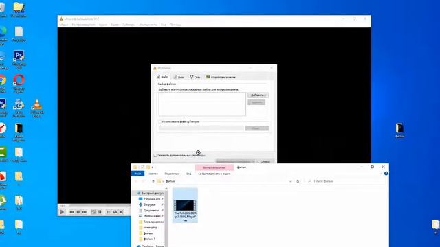Expand the Play button dropdown arrow
The height and width of the screenshot is (247, 440).
pos(254,162)
